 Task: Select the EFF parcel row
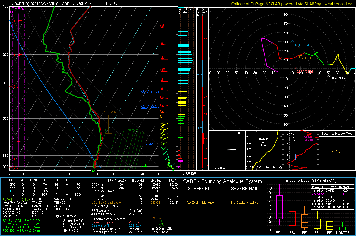click(x=45, y=188)
